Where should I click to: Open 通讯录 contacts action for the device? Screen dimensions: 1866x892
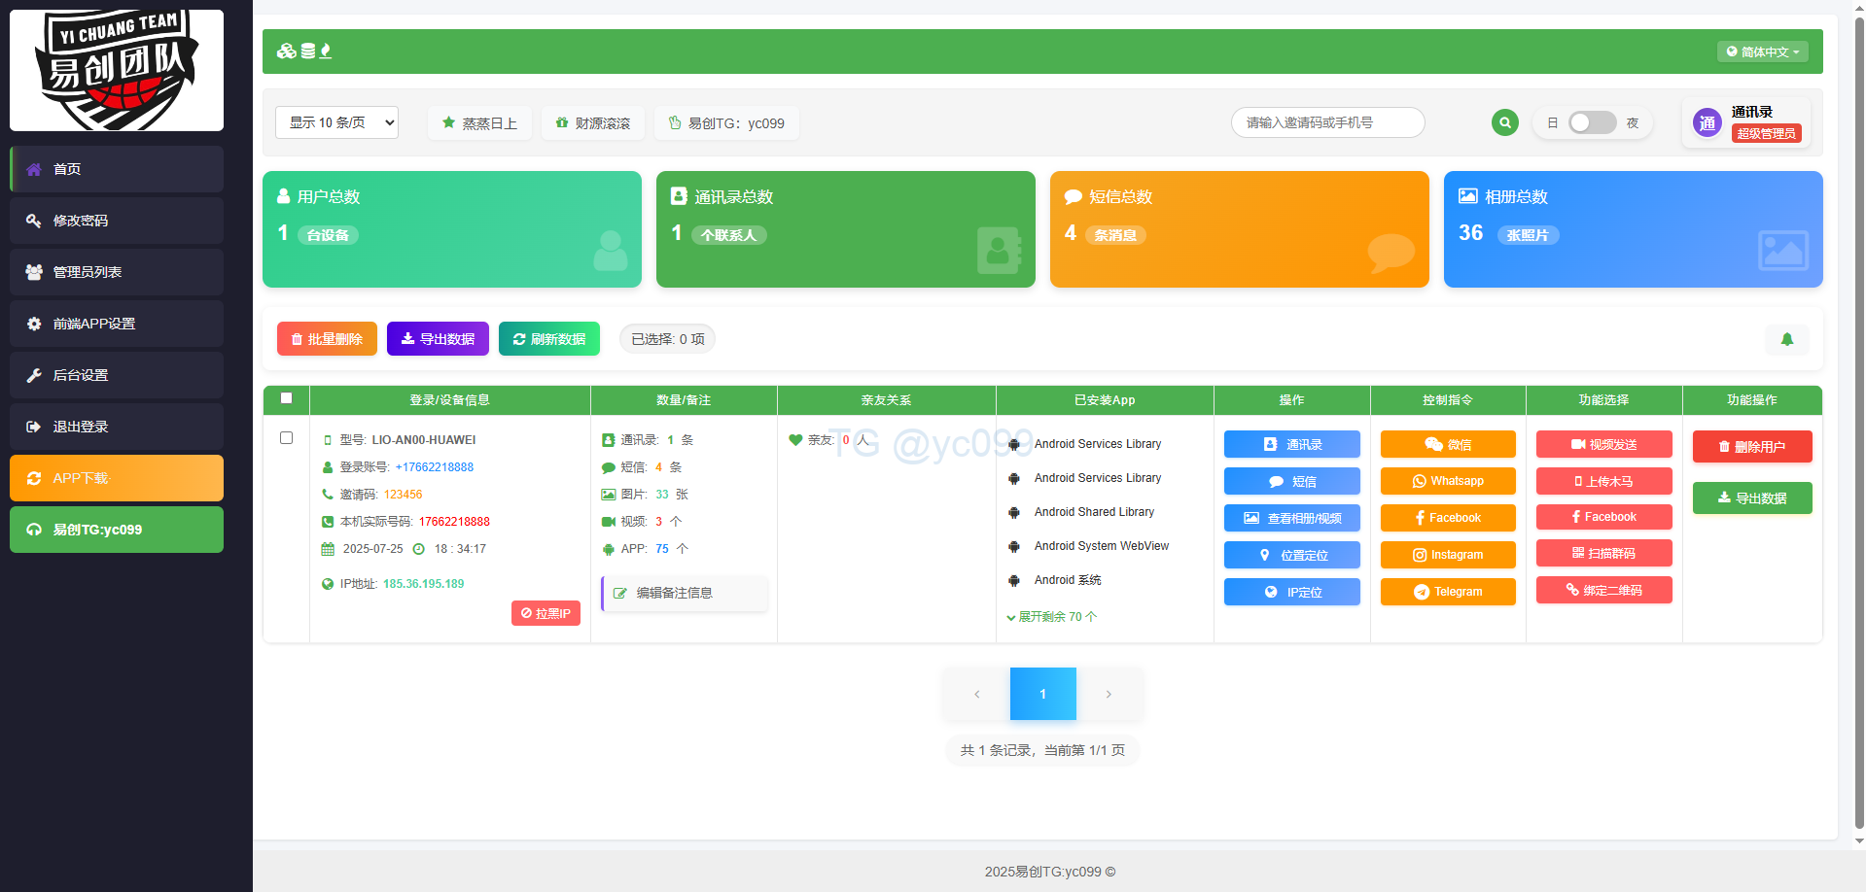point(1291,444)
